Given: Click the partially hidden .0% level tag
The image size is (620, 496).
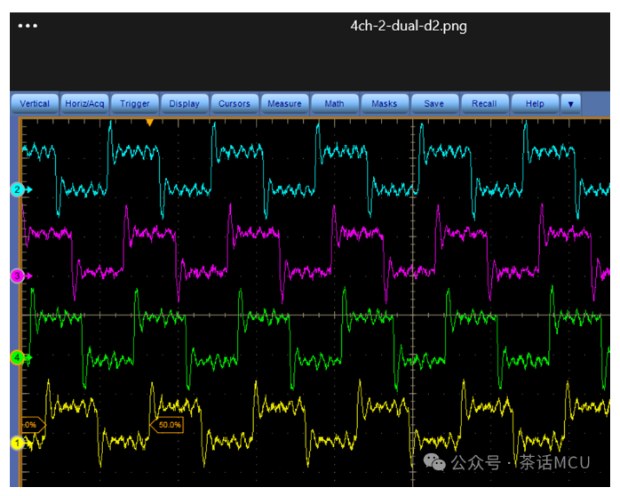Looking at the screenshot, I should tap(33, 425).
